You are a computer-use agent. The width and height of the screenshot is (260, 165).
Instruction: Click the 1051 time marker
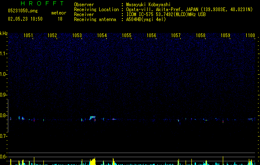click(x=28, y=35)
